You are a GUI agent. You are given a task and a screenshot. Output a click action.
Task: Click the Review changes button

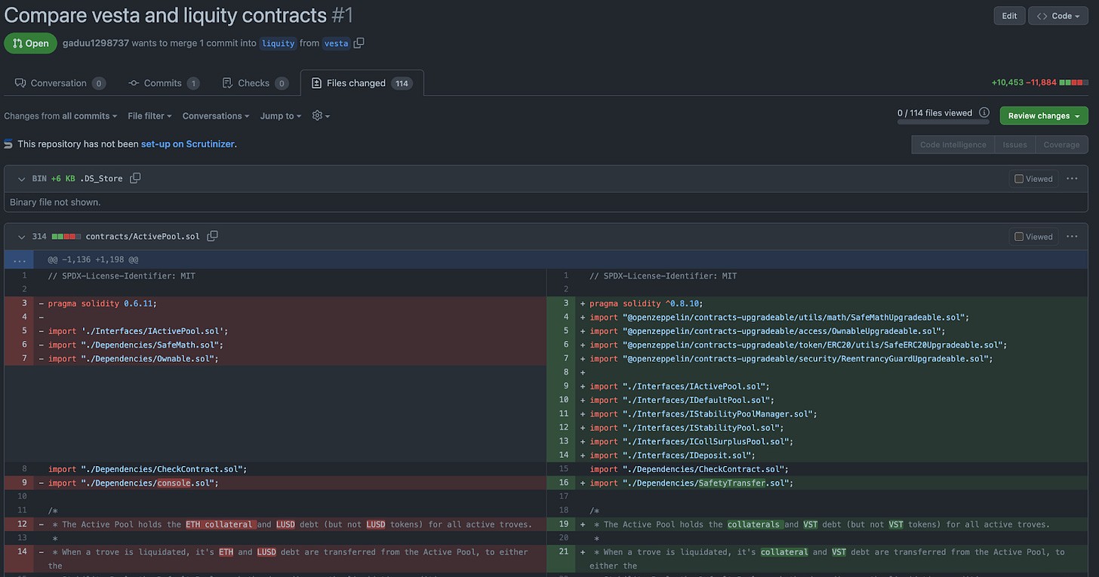[1043, 115]
